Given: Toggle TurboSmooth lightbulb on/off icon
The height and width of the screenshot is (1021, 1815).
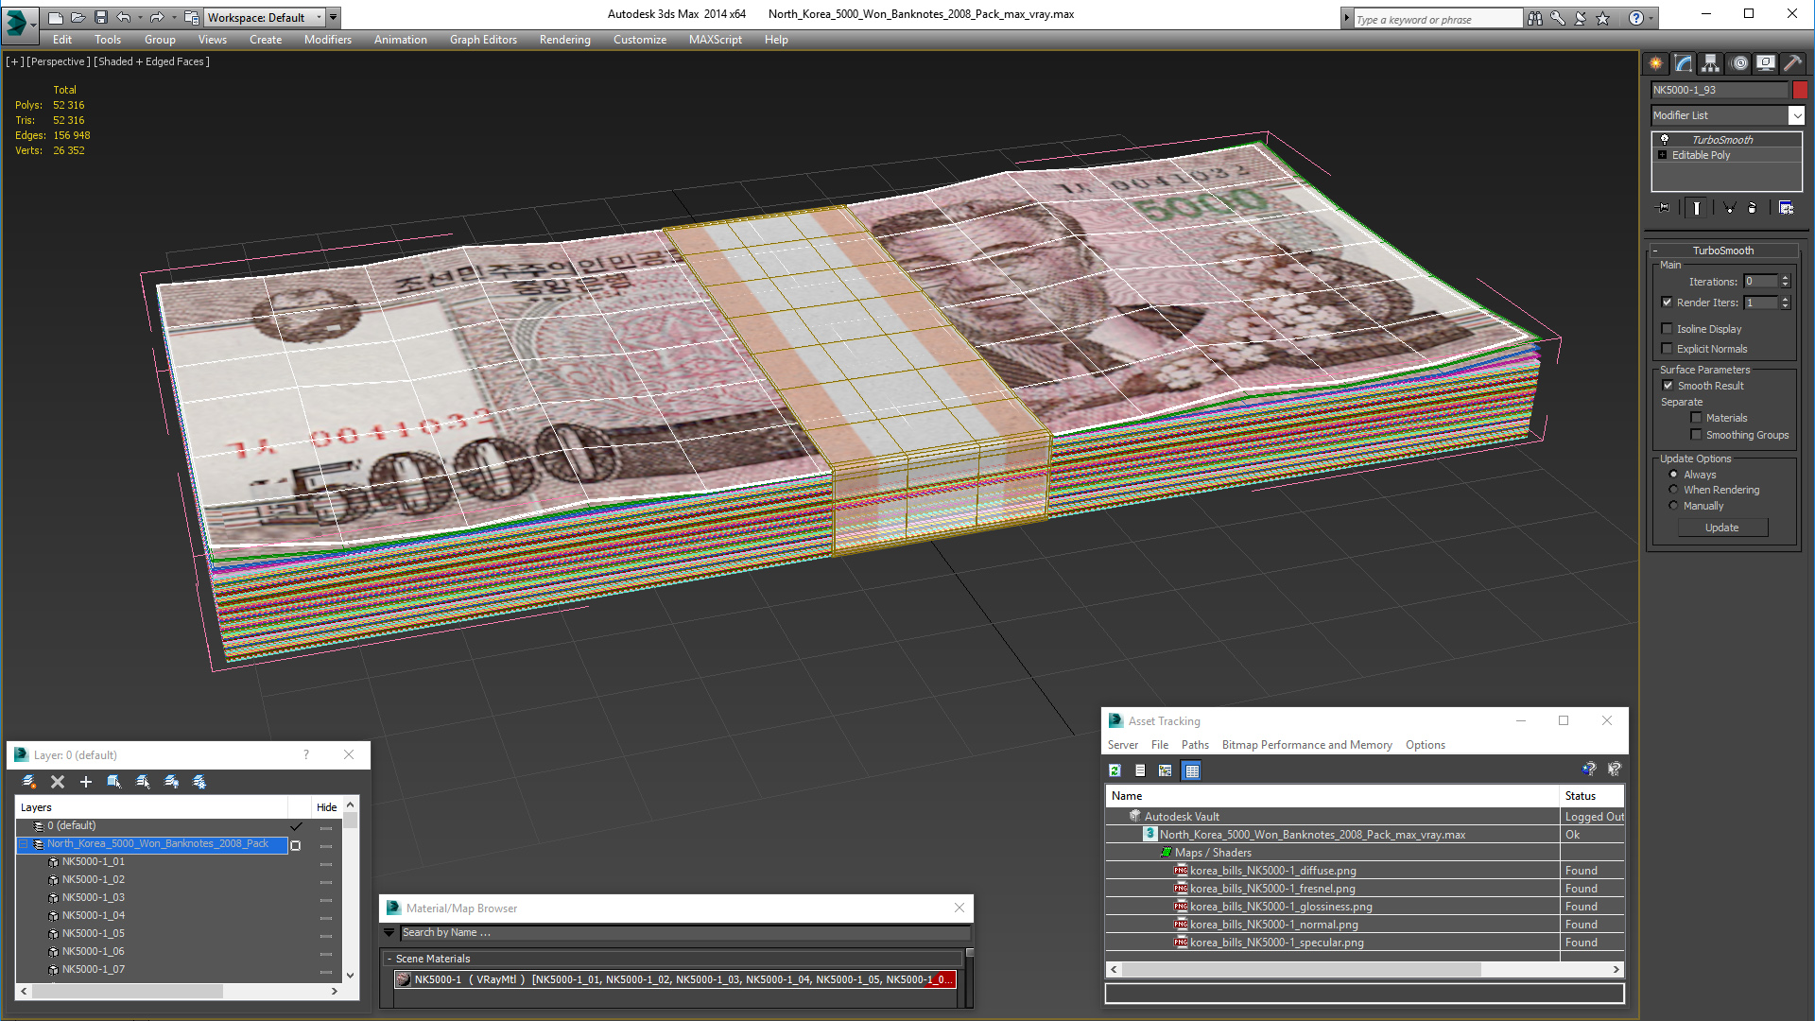Looking at the screenshot, I should pos(1665,139).
